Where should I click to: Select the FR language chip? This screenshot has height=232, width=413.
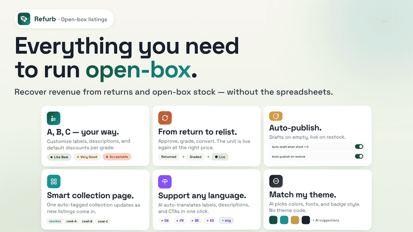coord(180,221)
